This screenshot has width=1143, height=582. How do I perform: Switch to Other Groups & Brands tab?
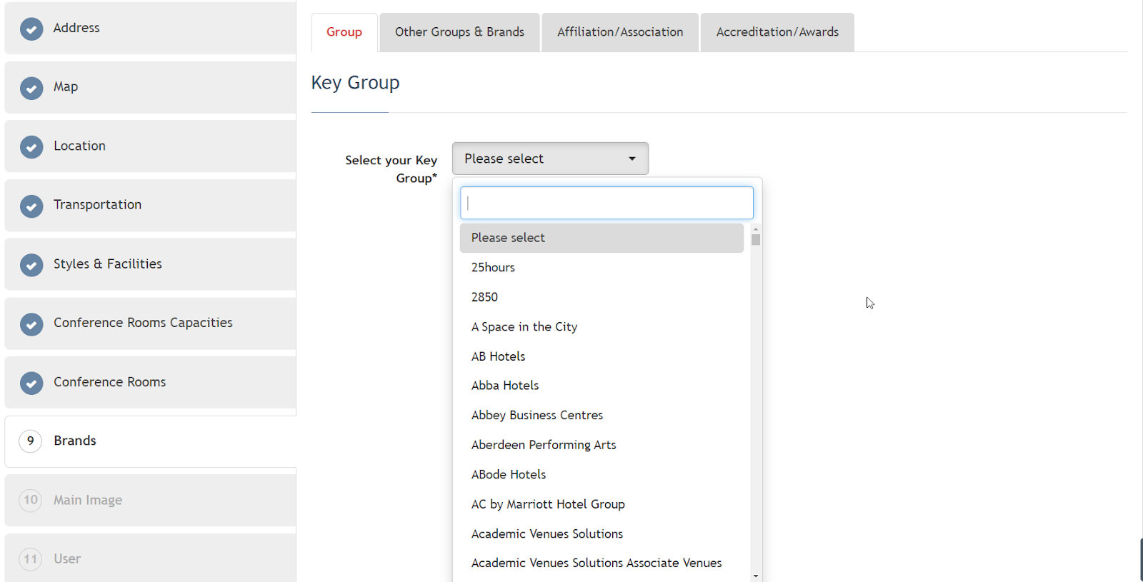click(x=459, y=32)
